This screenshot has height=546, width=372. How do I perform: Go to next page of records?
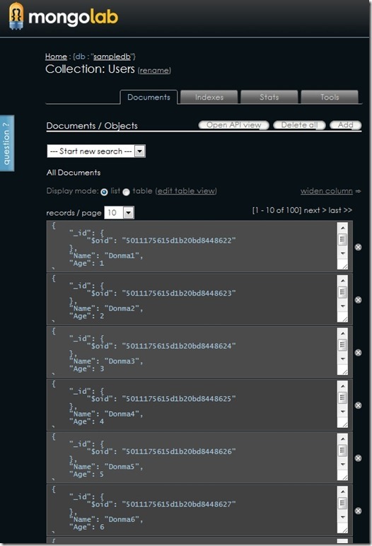[x=315, y=210]
